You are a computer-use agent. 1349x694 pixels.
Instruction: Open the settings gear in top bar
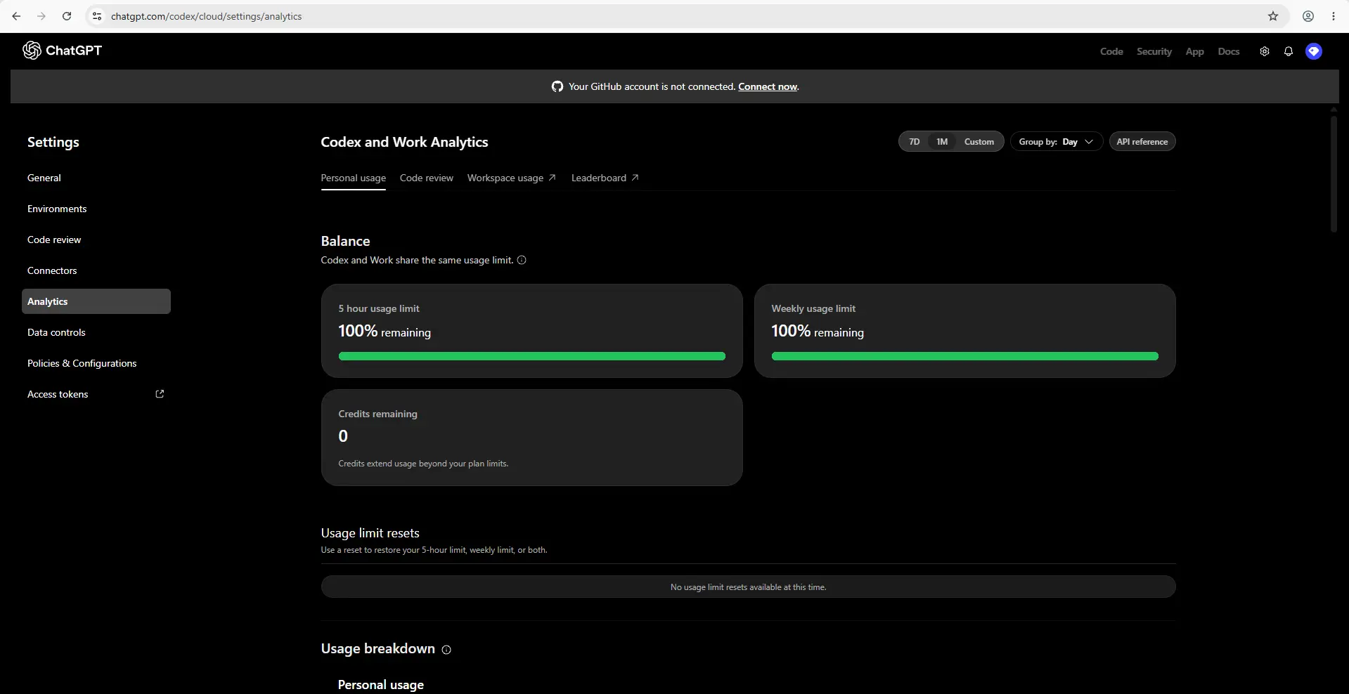(x=1265, y=51)
